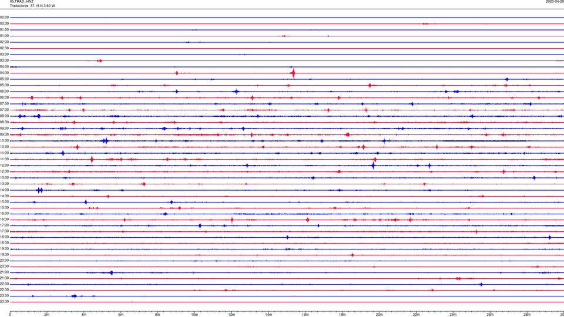The height and width of the screenshot is (317, 564).
Task: Click the tallest red spike on 04:30 trace
Action: pyautogui.click(x=294, y=73)
